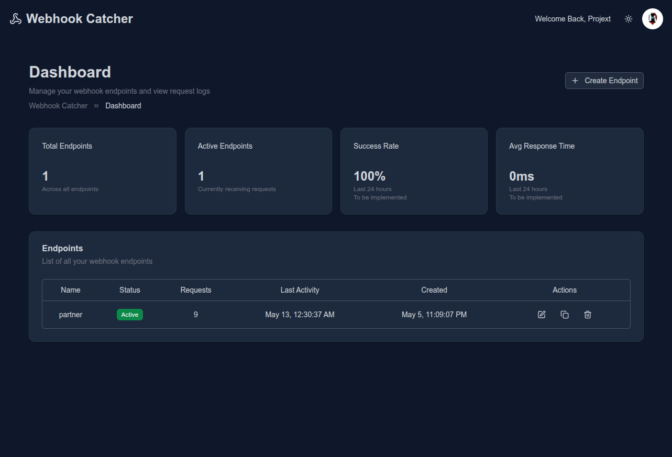The width and height of the screenshot is (672, 457).
Task: Open the profile avatar in the header
Action: tap(652, 18)
